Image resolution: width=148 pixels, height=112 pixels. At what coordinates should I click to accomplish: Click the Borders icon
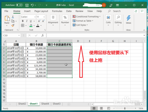pyautogui.click(x=22, y=25)
